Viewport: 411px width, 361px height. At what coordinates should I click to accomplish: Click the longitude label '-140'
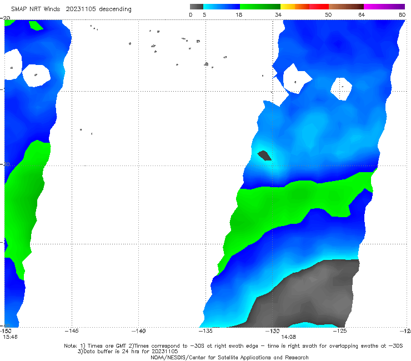(138, 331)
